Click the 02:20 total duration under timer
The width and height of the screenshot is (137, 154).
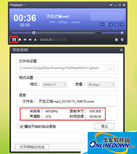coord(25,25)
